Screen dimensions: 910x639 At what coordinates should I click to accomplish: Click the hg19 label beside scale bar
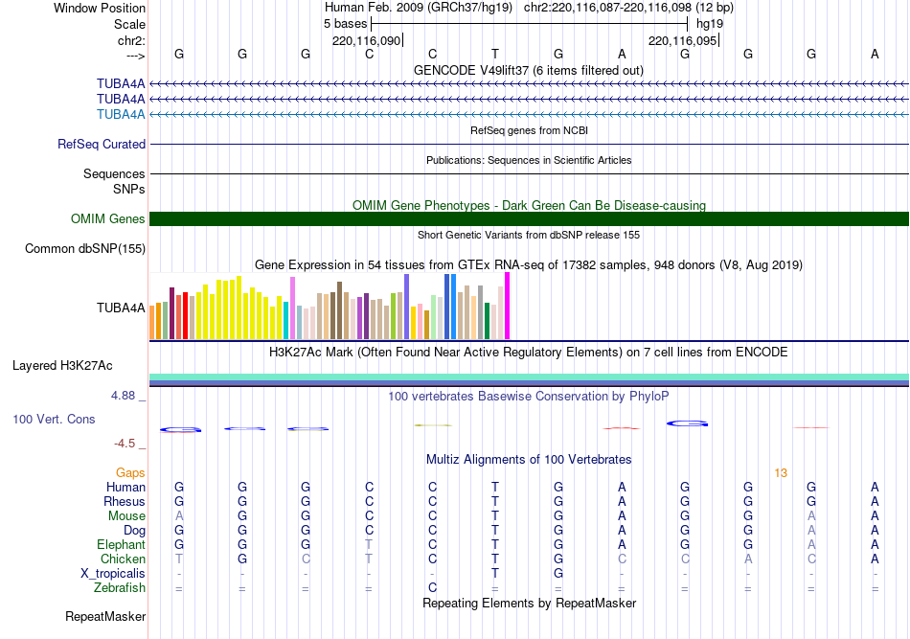[x=710, y=24]
